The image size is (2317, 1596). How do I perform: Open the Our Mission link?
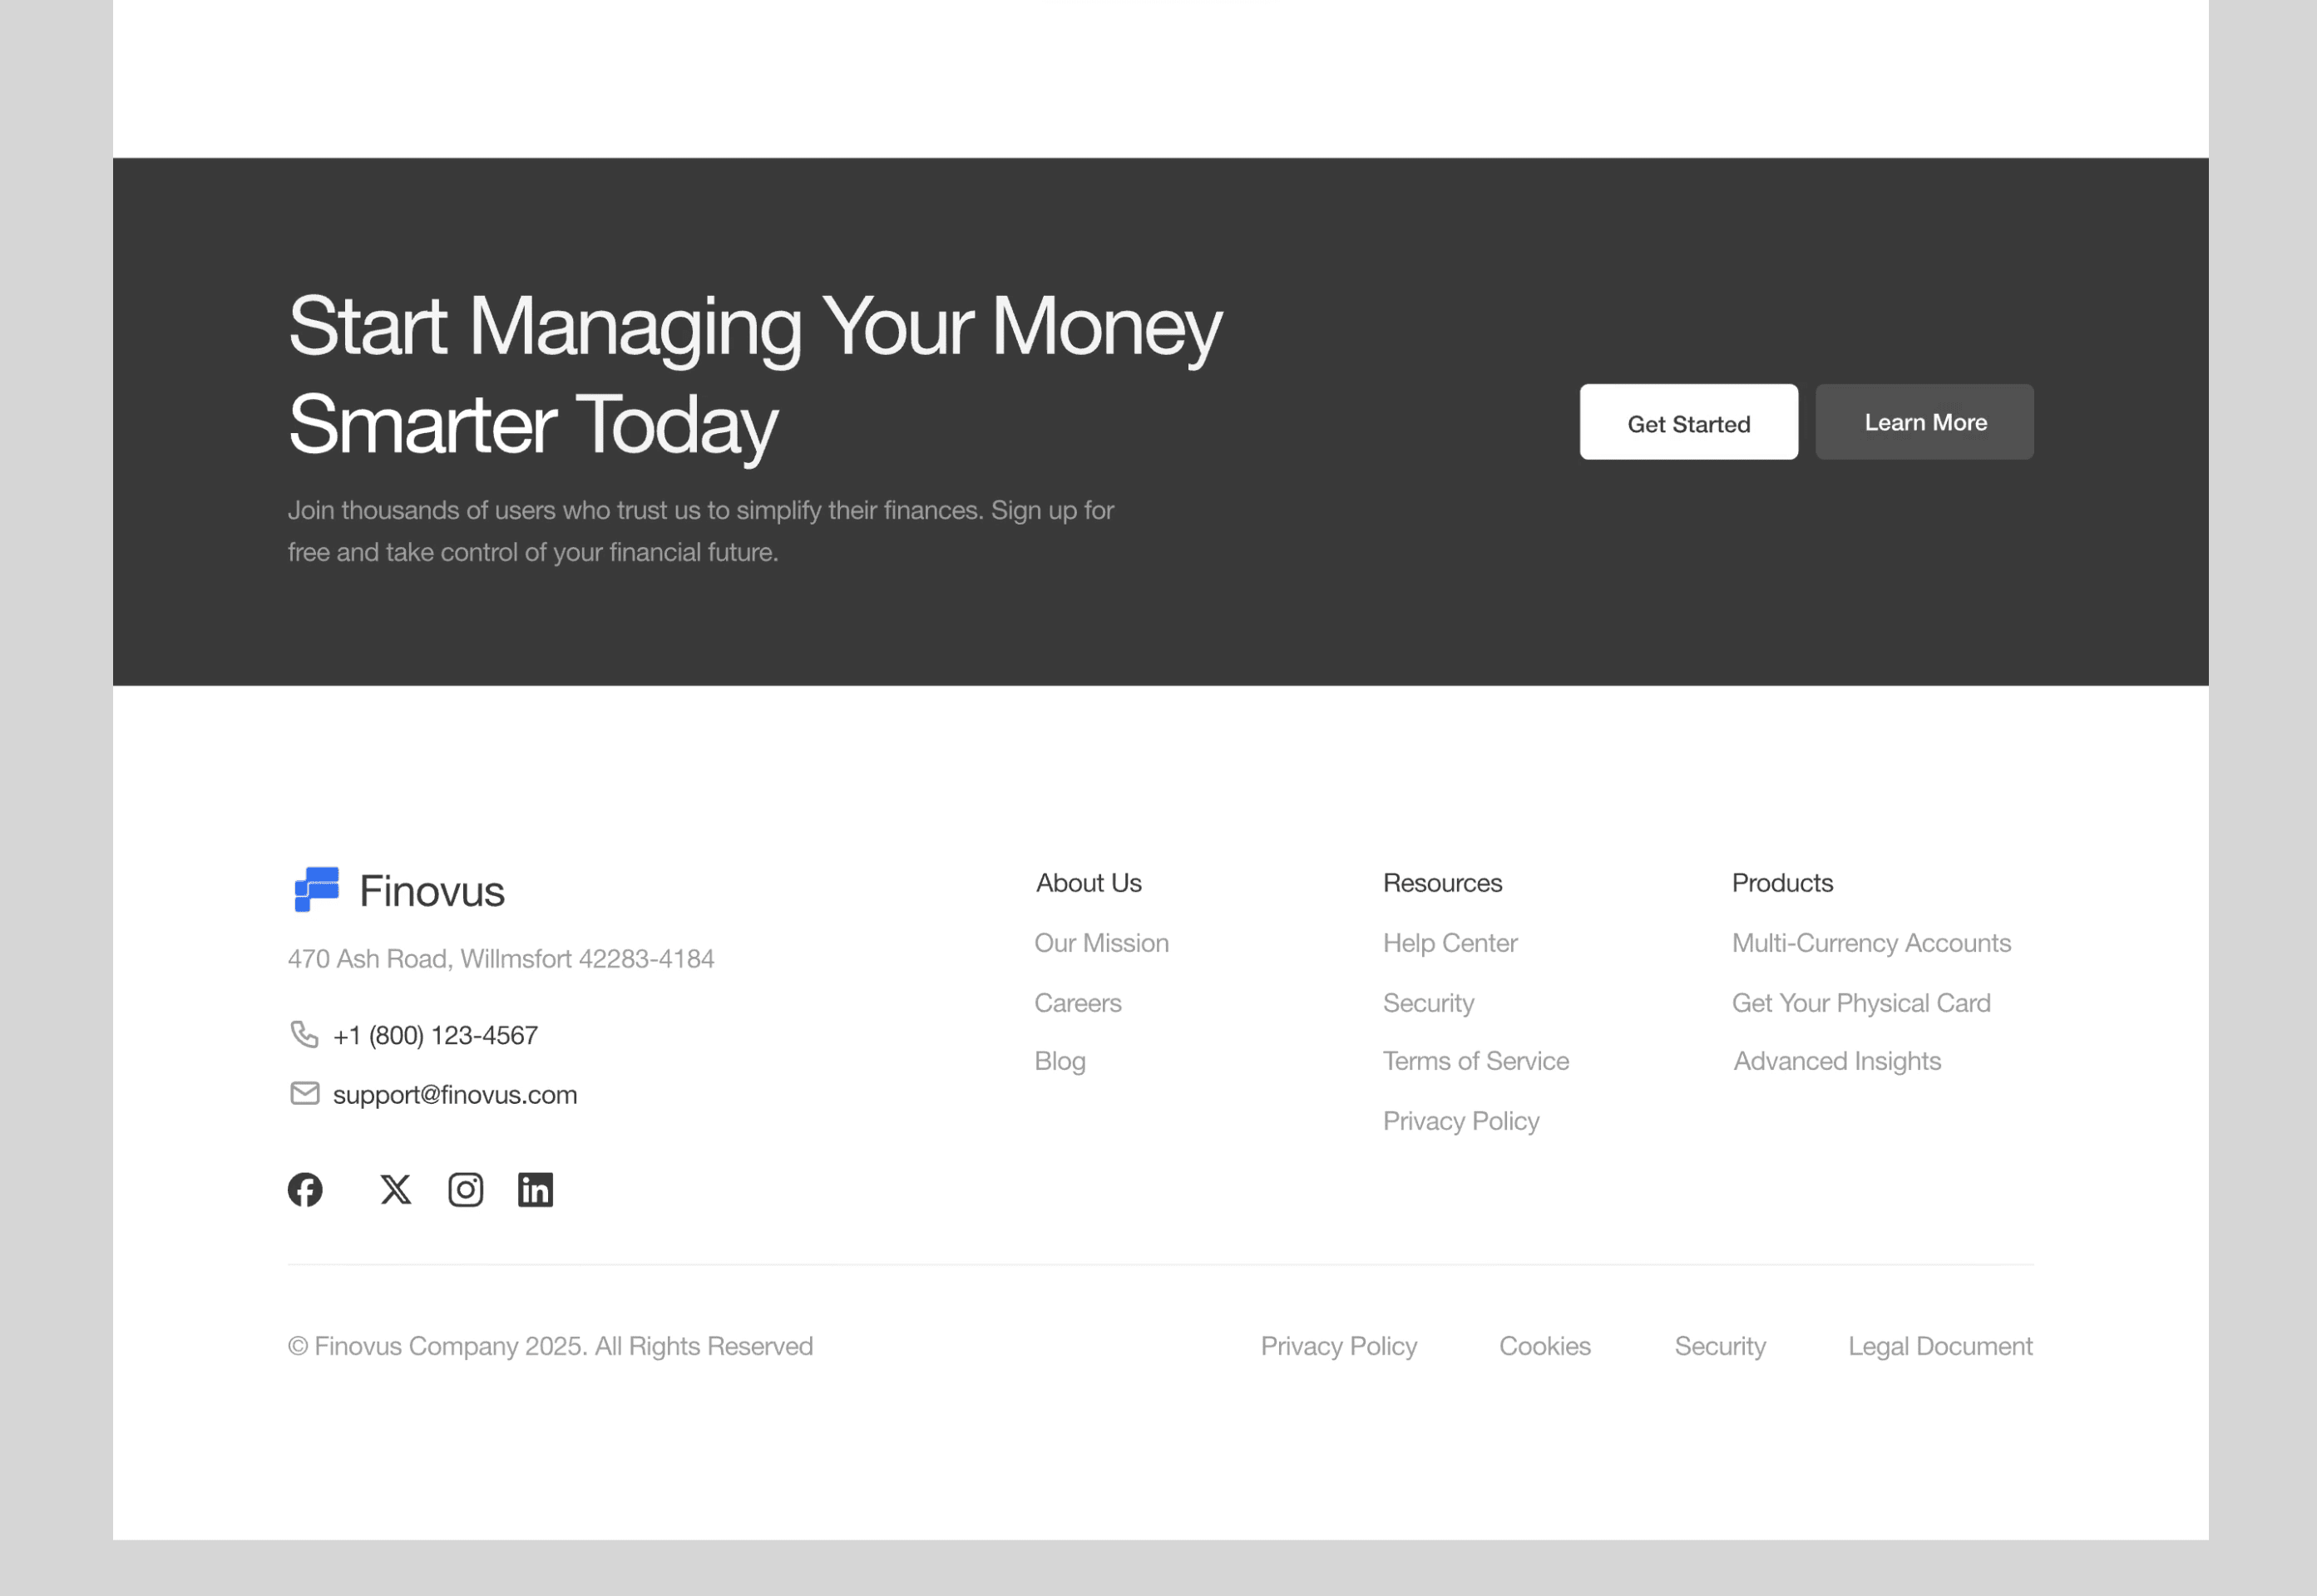1101,943
